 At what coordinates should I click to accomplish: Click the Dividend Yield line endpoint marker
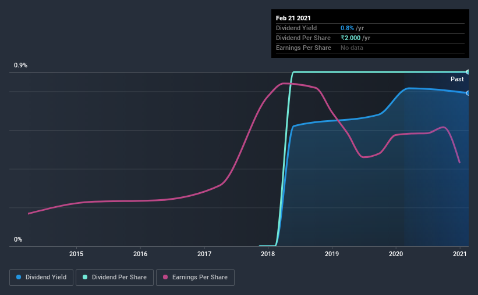tap(468, 93)
